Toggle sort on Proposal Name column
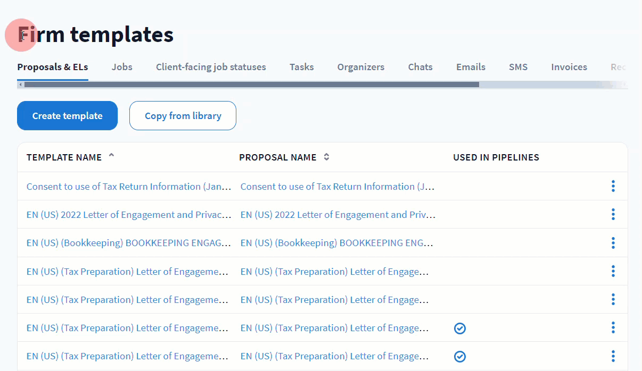 (x=326, y=157)
